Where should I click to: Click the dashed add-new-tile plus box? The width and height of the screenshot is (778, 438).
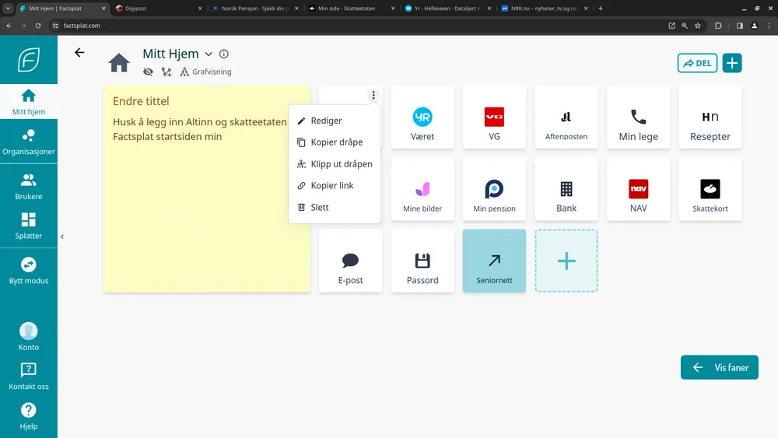566,261
